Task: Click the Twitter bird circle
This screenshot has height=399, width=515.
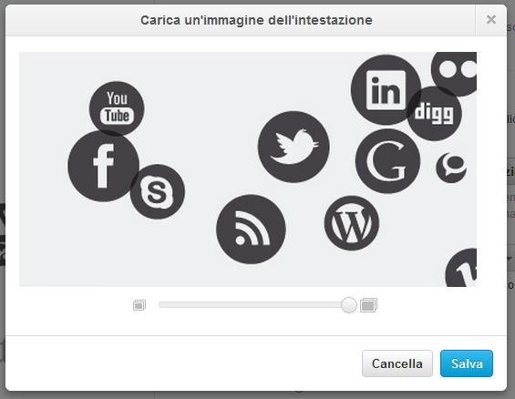Action: [x=294, y=147]
